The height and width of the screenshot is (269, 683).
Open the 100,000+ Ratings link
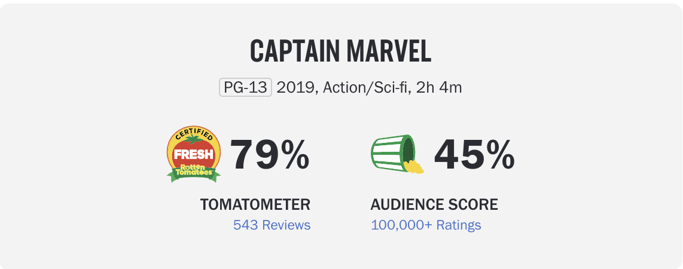(426, 225)
